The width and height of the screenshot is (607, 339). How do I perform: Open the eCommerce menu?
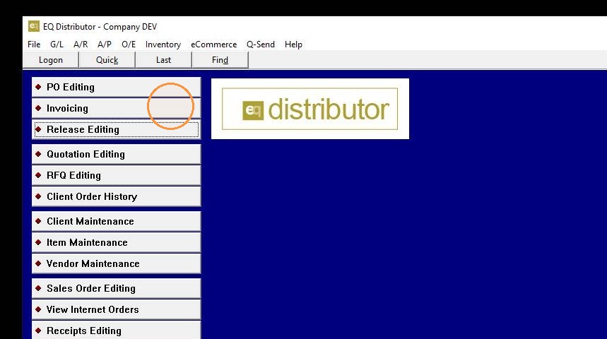[213, 44]
